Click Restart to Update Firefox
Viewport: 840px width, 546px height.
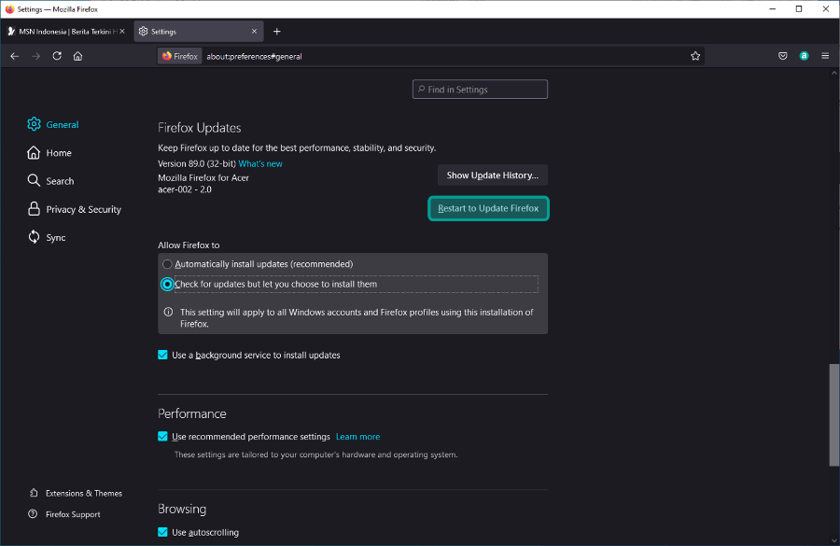click(488, 208)
